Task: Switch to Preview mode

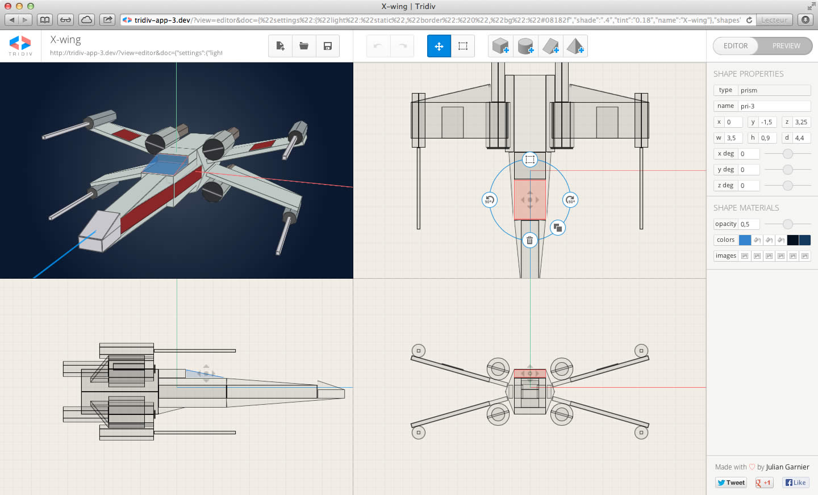Action: pyautogui.click(x=786, y=46)
